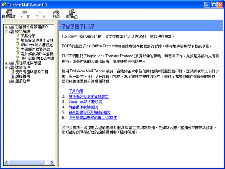Click the book icon beside 遠端管理
The width and height of the screenshot is (225, 169).
point(12,68)
